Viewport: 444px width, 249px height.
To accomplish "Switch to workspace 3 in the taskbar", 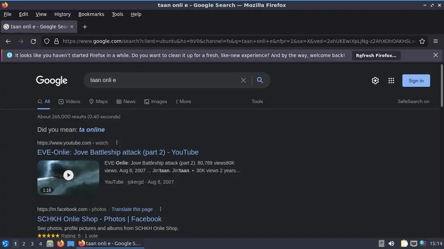I will (32, 244).
